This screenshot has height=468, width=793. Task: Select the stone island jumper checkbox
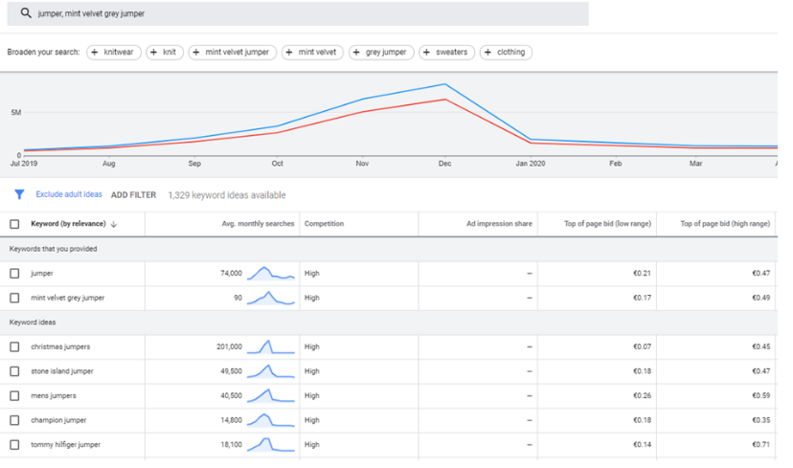pyautogui.click(x=14, y=371)
